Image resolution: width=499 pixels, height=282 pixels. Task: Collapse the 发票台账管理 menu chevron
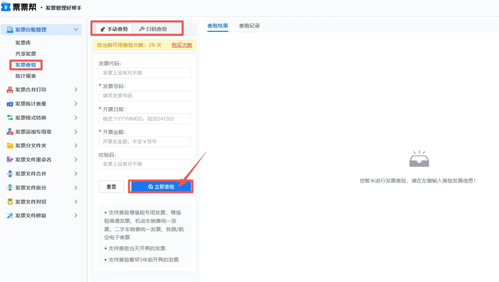76,30
